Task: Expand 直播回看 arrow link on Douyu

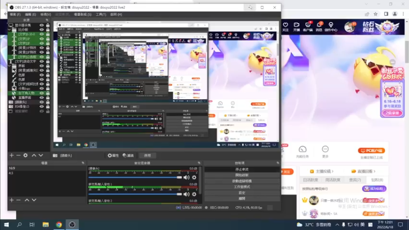Action: 363,171
